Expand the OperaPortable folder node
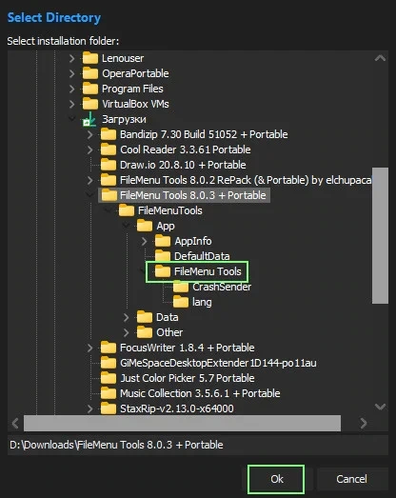 (72, 73)
